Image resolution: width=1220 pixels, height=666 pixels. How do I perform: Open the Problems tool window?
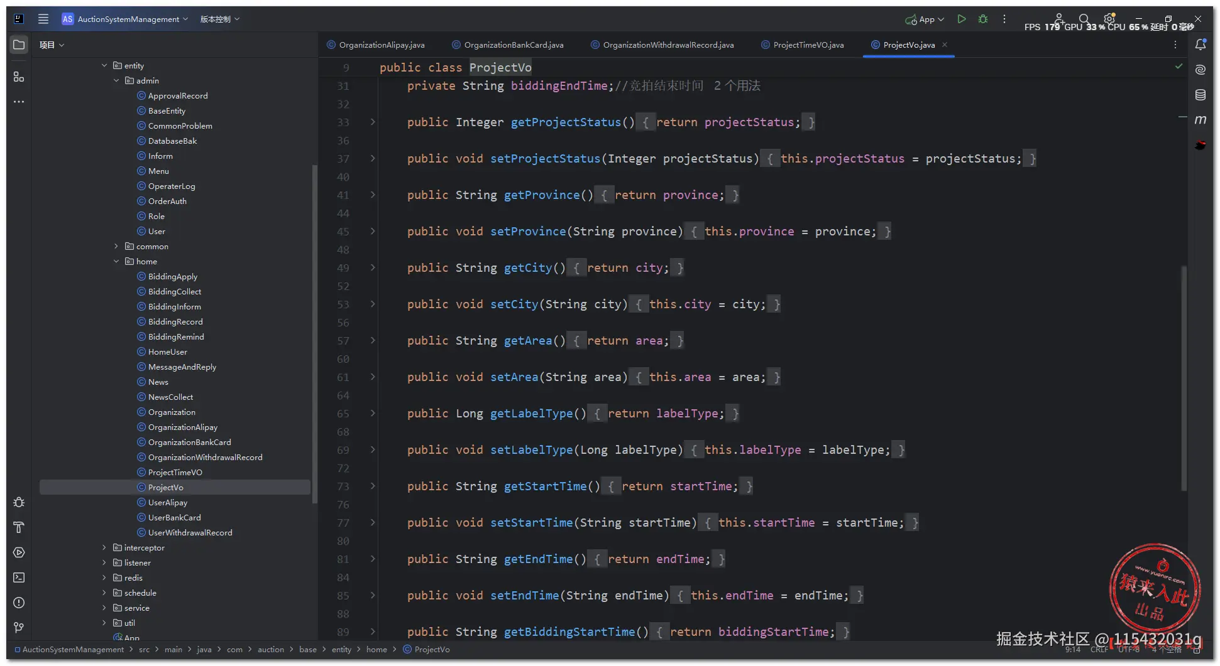point(19,603)
